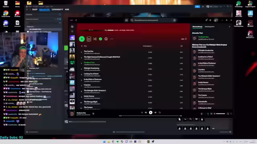Open the list view dropdown in Spotify
Viewport: 257px width, 144px height.
tap(184, 39)
